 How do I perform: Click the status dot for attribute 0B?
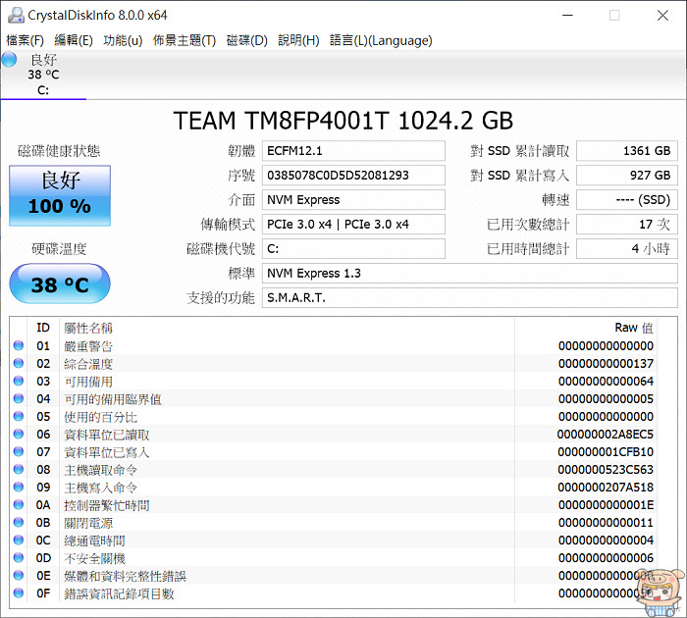coord(19,522)
